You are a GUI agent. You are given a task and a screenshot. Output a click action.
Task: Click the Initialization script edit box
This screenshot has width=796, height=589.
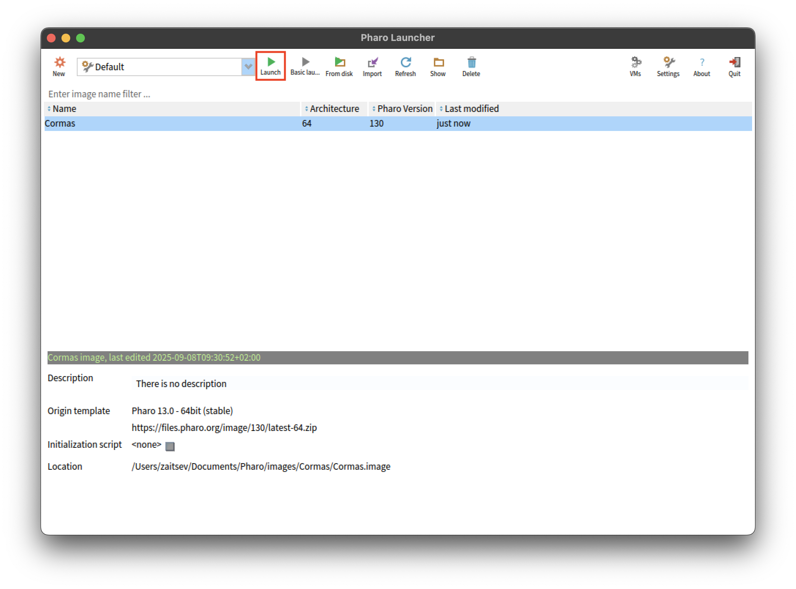pyautogui.click(x=170, y=446)
